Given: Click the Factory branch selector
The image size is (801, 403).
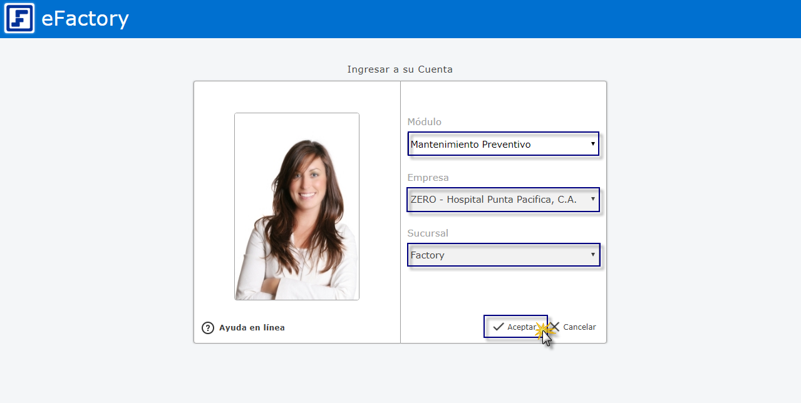Looking at the screenshot, I should pyautogui.click(x=495, y=255).
